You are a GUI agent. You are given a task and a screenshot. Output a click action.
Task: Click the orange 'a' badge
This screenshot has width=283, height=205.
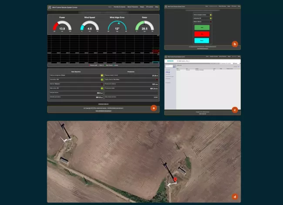click(154, 108)
